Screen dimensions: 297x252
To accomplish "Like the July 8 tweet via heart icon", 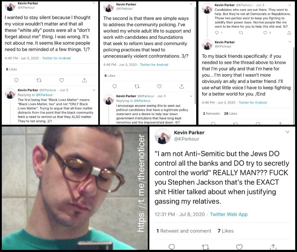I will (239, 247).
